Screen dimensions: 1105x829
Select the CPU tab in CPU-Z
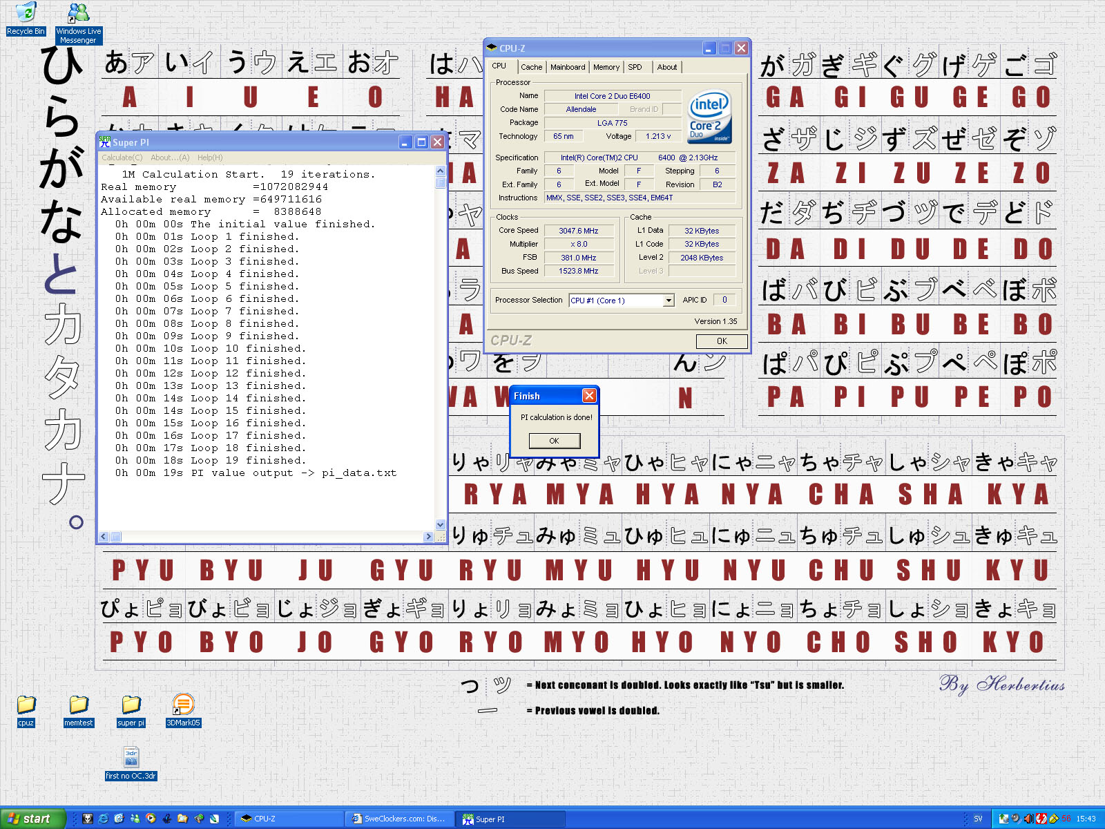pyautogui.click(x=499, y=66)
